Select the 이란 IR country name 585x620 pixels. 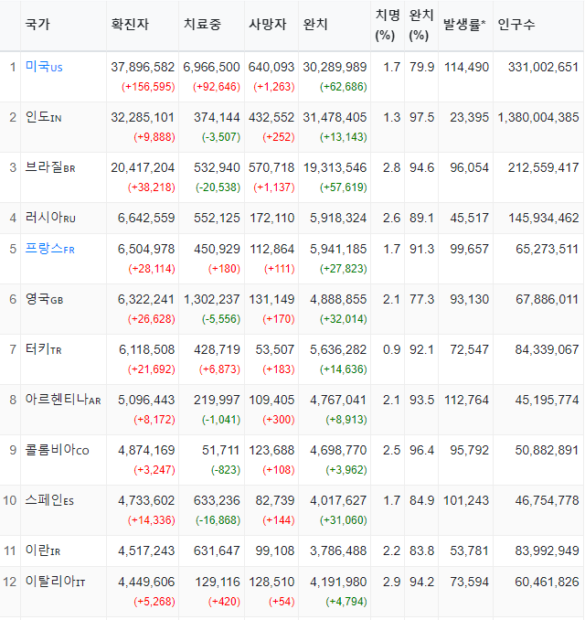point(43,551)
